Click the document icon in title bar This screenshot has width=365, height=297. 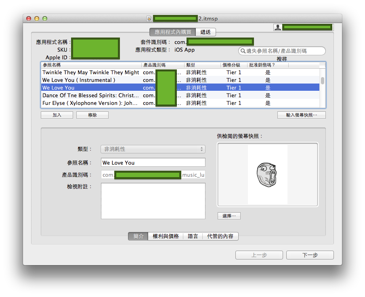point(149,19)
